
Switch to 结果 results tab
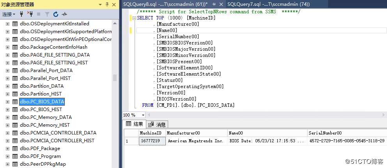click(x=134, y=124)
